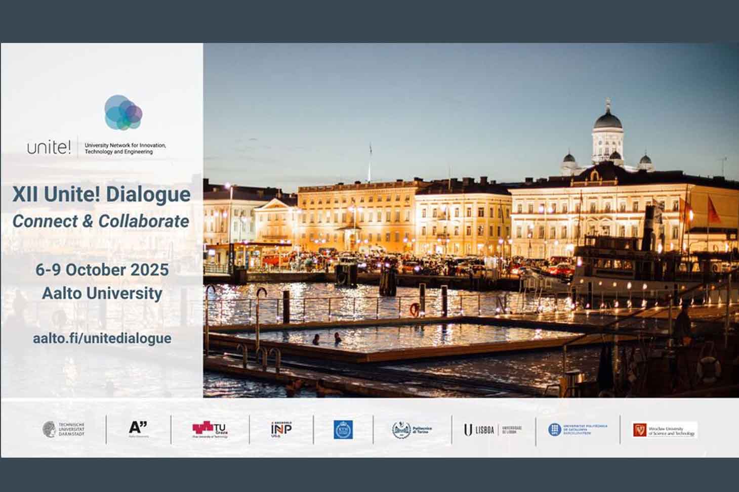Click the University Network for Innovation tagline
739x492 pixels.
(125, 148)
